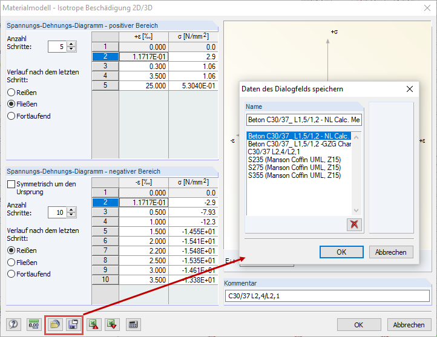Click scroll-up arrow in name list
The height and width of the screenshot is (337, 437).
click(356, 137)
